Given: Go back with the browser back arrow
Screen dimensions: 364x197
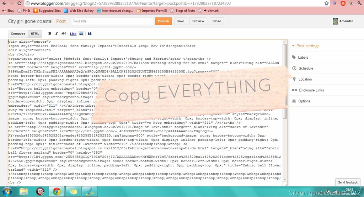Looking at the screenshot, I should [4, 3].
